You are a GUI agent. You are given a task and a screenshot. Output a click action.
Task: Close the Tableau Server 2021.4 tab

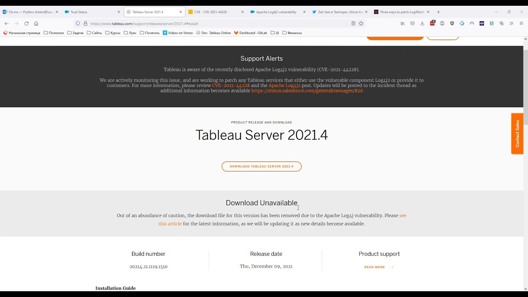click(180, 12)
